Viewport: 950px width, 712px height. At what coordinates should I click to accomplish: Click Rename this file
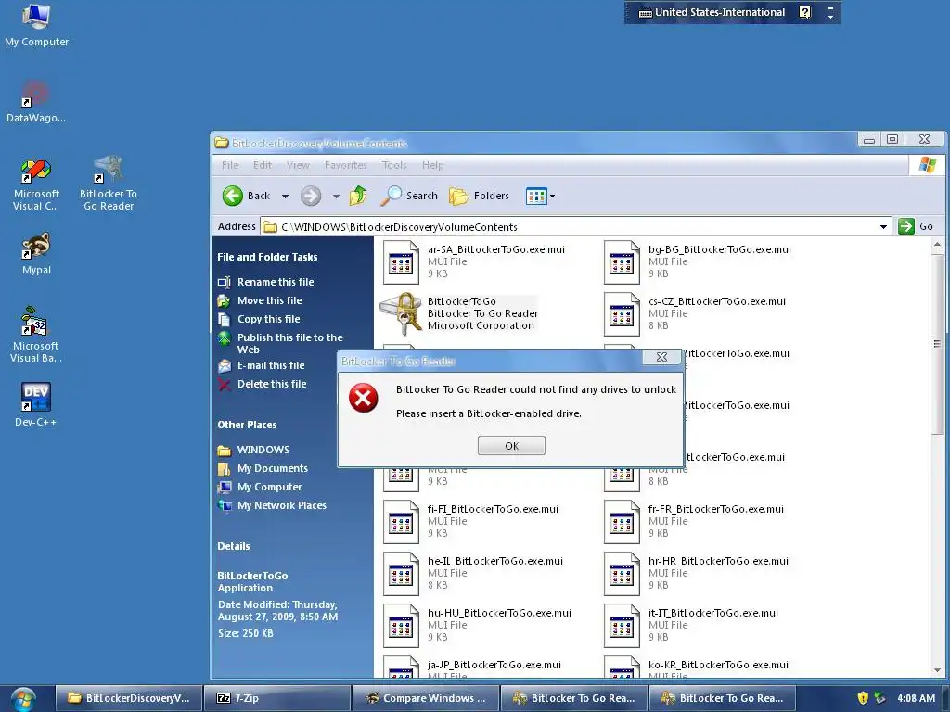click(x=275, y=282)
